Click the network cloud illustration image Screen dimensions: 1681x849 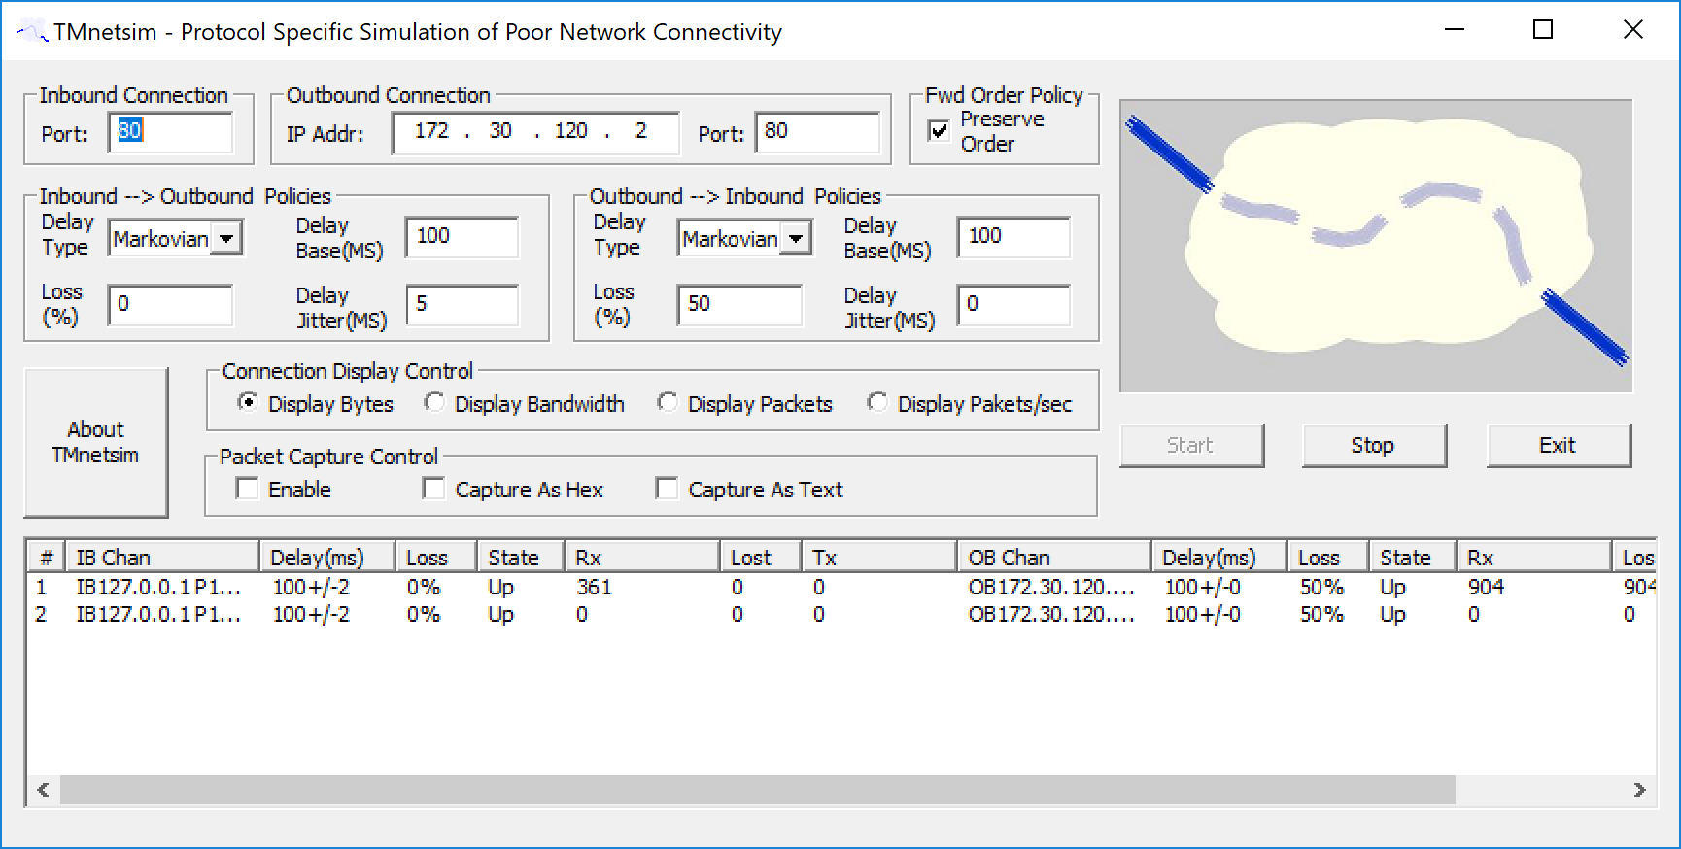click(1376, 246)
